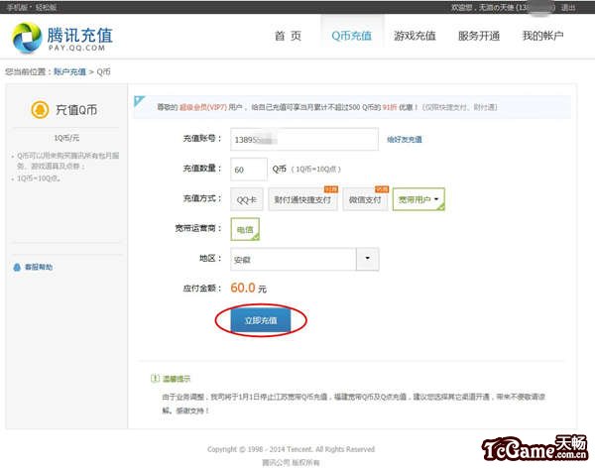Click the Tencent Pay logo
The height and width of the screenshot is (469, 595).
pos(62,38)
